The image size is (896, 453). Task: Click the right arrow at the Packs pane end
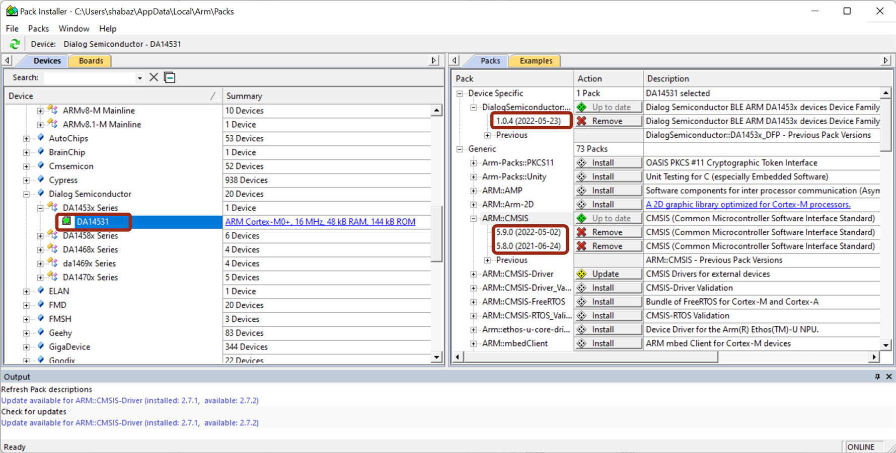coord(885,60)
